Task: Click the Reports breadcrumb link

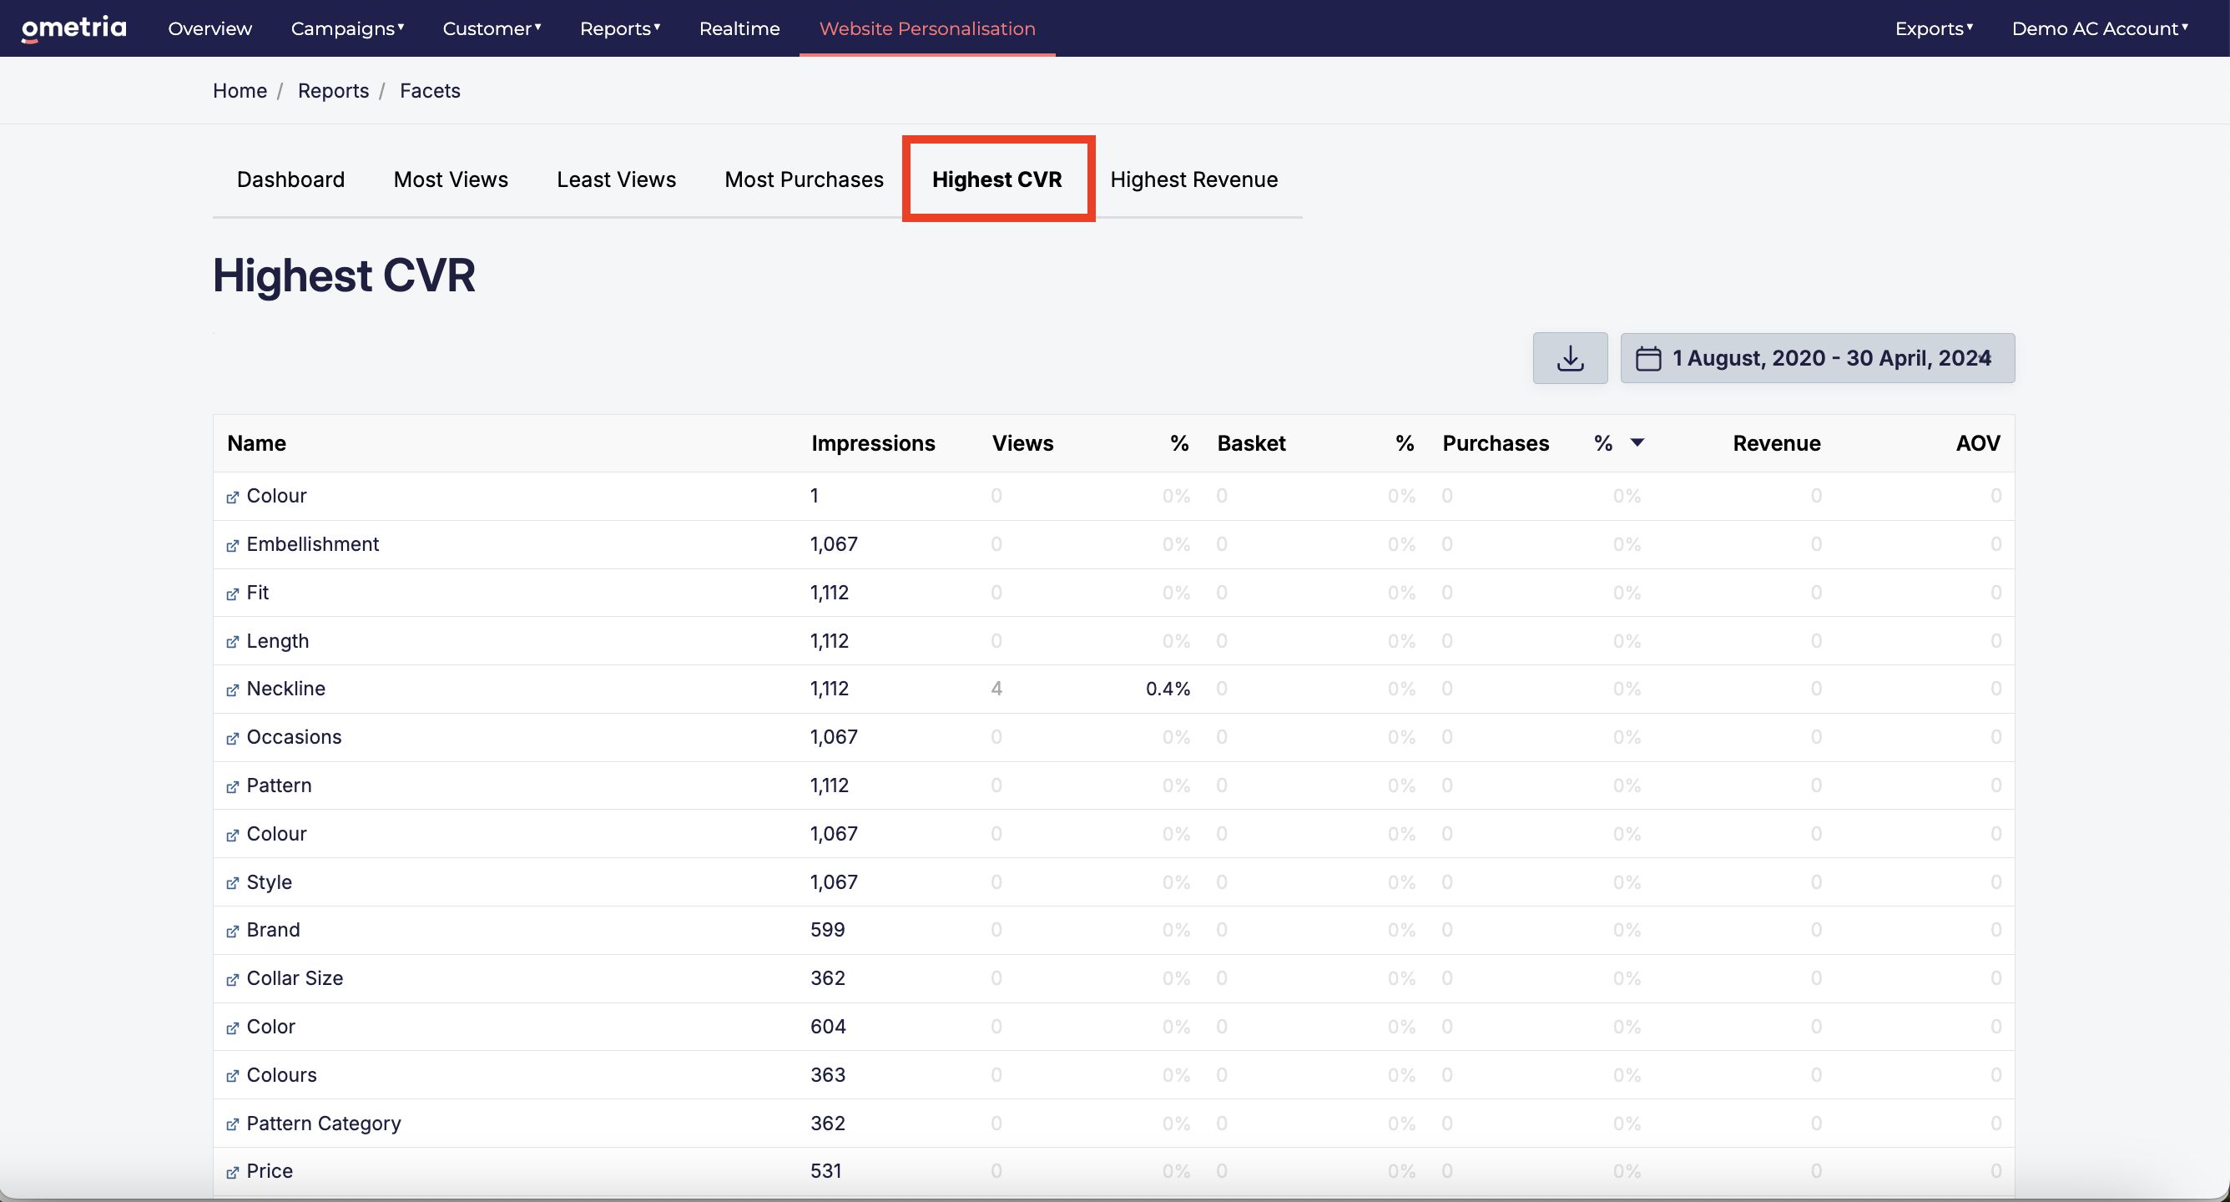Action: (333, 91)
